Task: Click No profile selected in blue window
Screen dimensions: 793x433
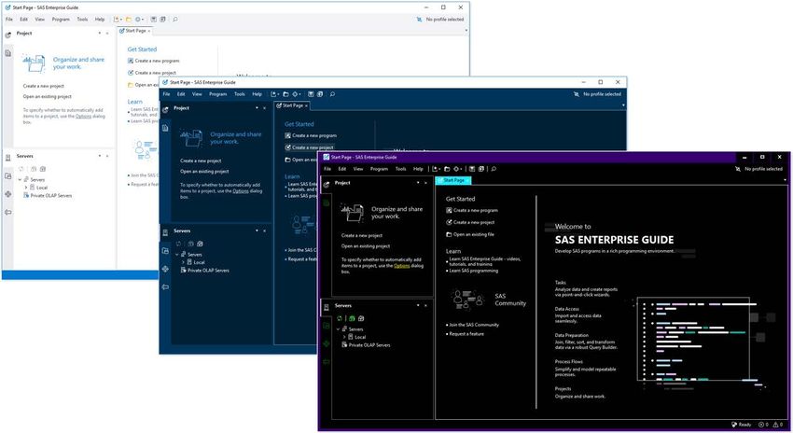Action: click(602, 94)
